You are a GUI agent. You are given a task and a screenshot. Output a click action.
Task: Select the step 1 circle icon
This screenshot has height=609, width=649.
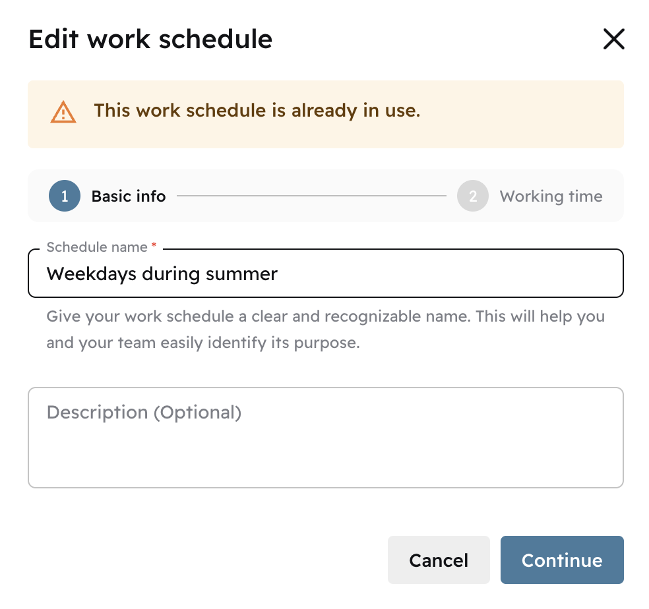64,196
